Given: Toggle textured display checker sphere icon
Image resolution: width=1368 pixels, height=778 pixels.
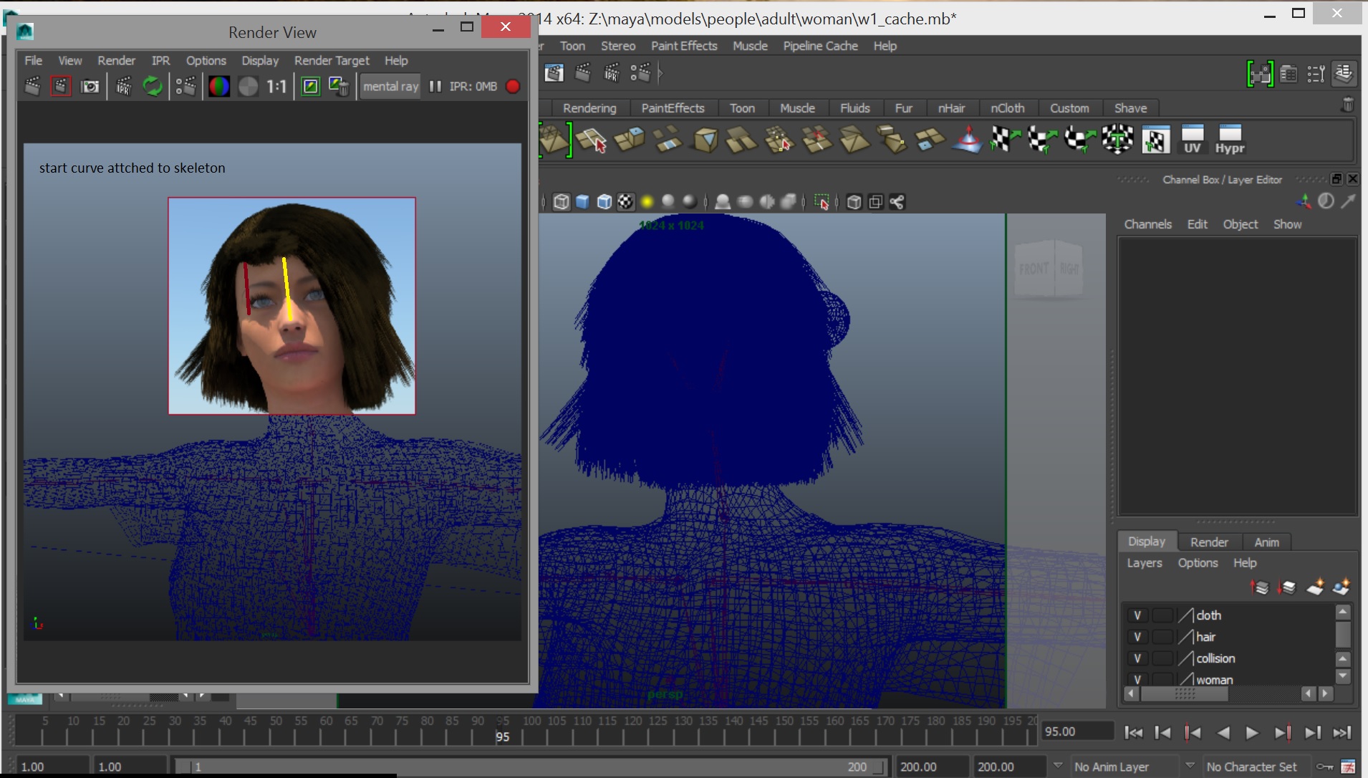Looking at the screenshot, I should tap(625, 202).
